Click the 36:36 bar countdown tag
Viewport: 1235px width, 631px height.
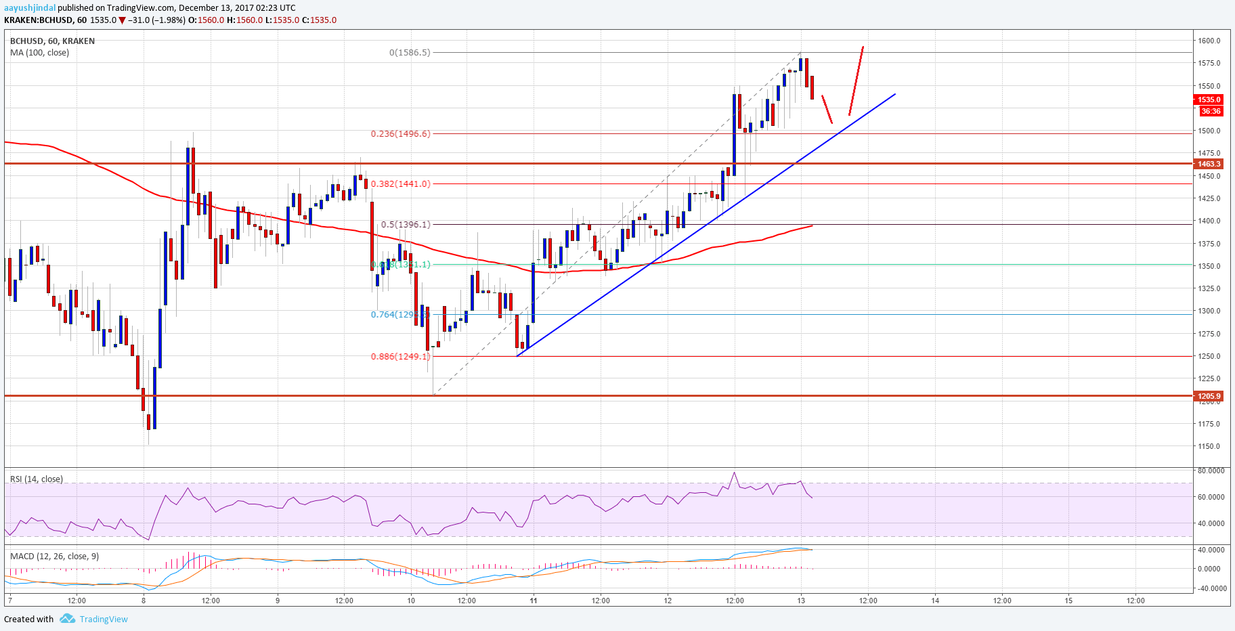tap(1211, 111)
